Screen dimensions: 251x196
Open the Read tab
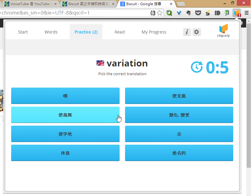click(x=120, y=32)
